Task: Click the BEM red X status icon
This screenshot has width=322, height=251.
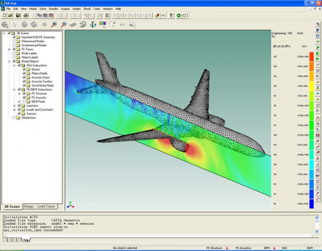Action: 274,248
